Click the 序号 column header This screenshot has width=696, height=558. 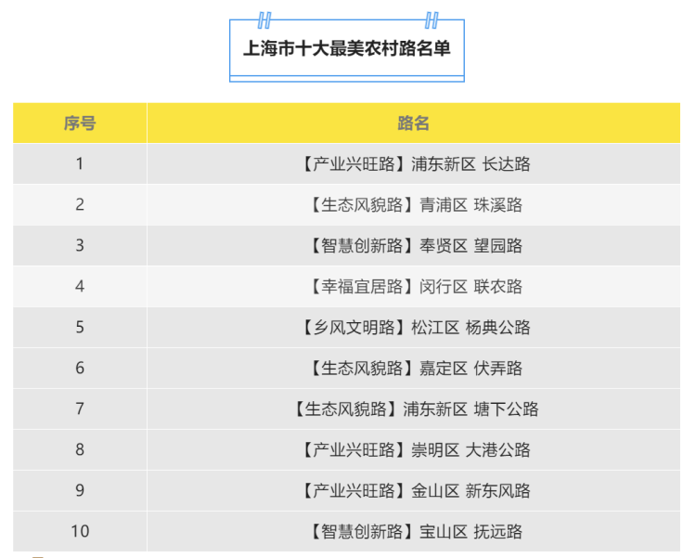pyautogui.click(x=80, y=123)
